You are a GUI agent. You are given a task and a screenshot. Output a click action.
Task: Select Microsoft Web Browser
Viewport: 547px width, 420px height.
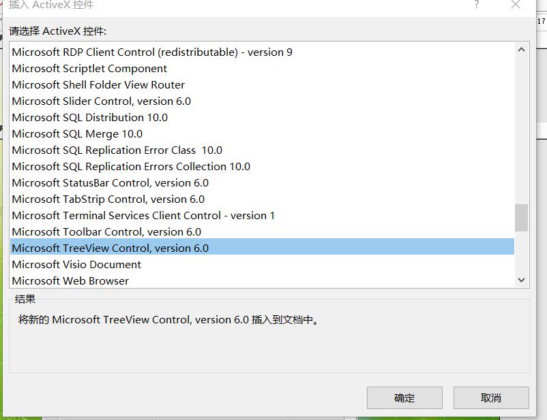[x=262, y=280]
